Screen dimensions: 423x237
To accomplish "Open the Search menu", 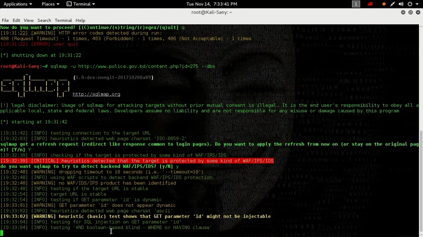I will coord(44,20).
